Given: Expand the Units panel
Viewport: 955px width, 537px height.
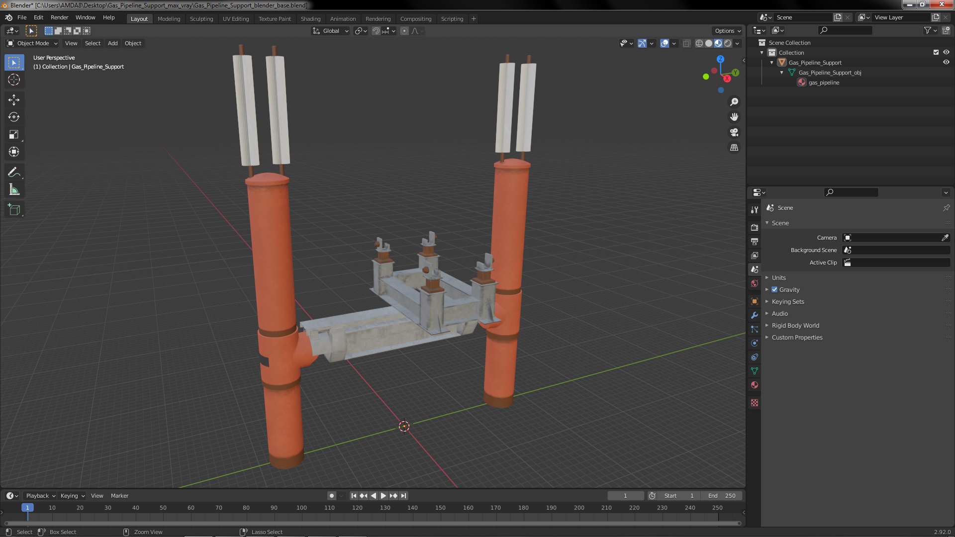Looking at the screenshot, I should point(778,278).
